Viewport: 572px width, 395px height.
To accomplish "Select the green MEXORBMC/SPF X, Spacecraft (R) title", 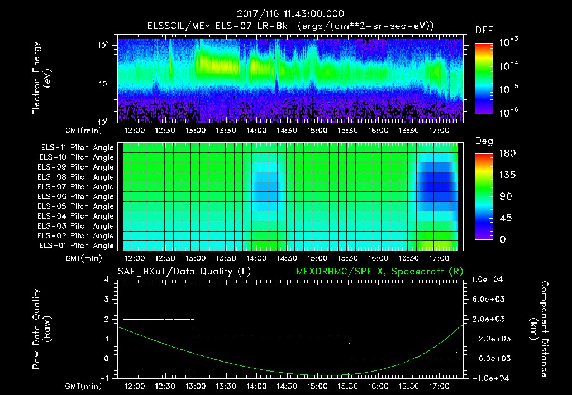I will coord(379,272).
